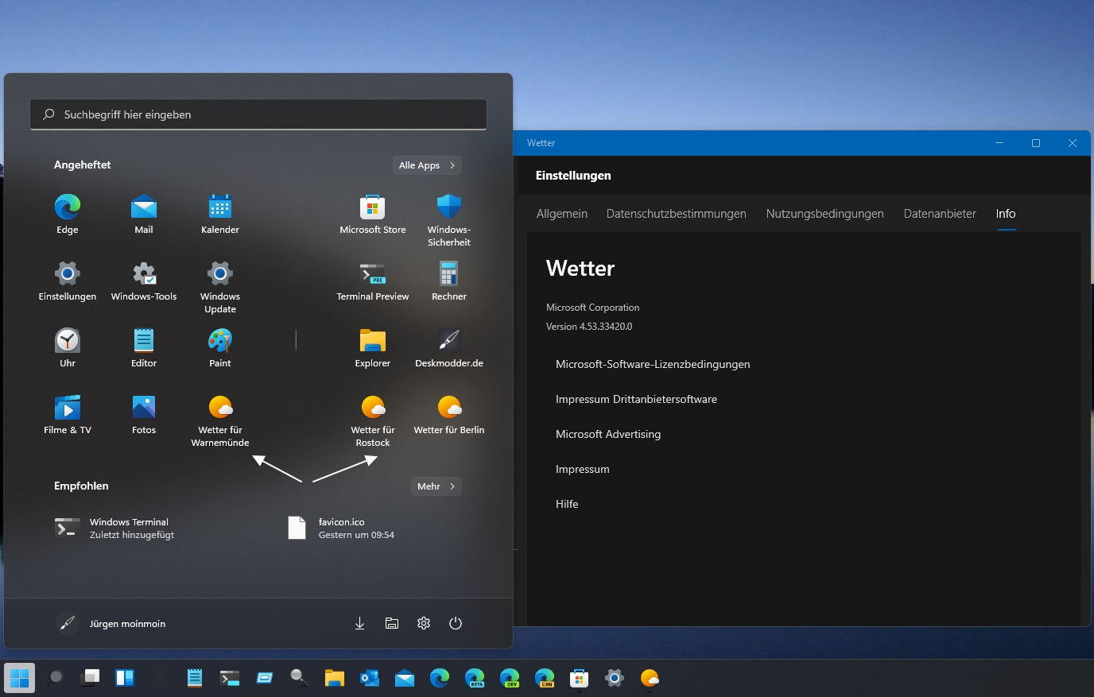Open the pinned Mail app
Image resolution: width=1094 pixels, height=697 pixels.
(144, 215)
